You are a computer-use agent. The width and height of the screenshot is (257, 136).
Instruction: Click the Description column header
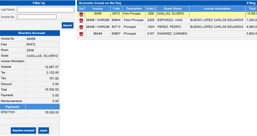tap(134, 9)
